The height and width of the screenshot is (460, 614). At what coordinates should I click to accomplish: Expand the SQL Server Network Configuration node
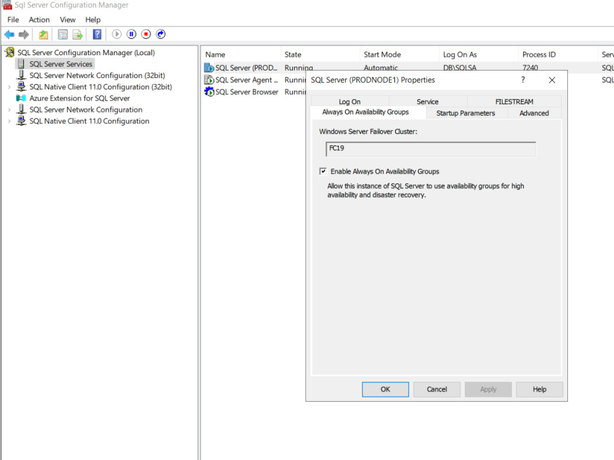coord(9,110)
